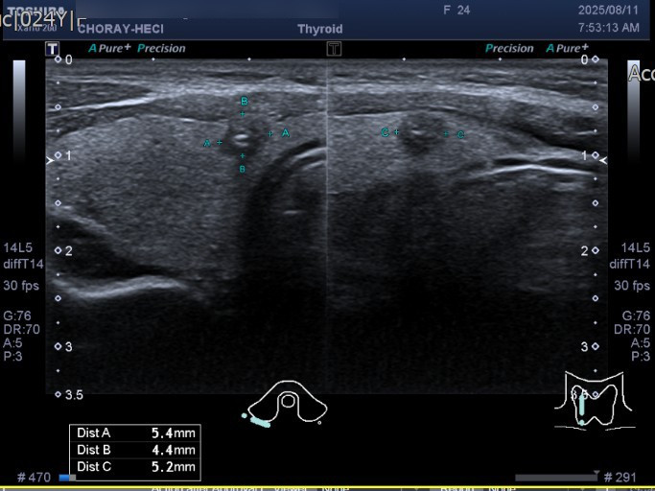Viewport: 655px width, 491px height.
Task: Click the upper B caliper cross marker
Action: coord(243,114)
